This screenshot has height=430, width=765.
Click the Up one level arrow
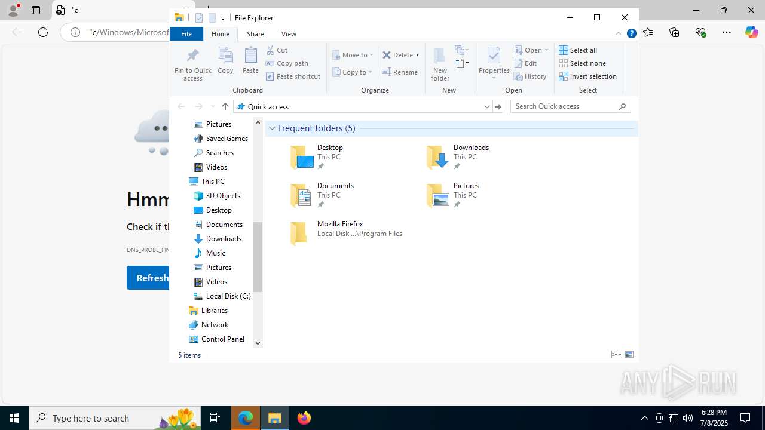225,106
